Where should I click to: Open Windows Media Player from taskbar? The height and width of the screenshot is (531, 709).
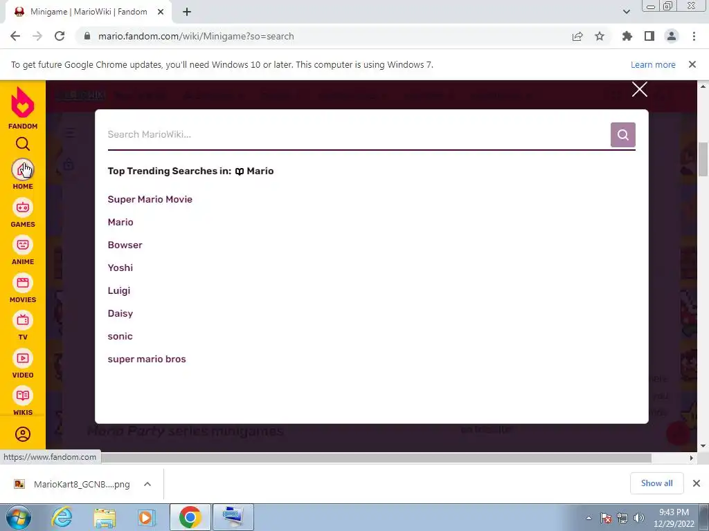[x=145, y=517]
